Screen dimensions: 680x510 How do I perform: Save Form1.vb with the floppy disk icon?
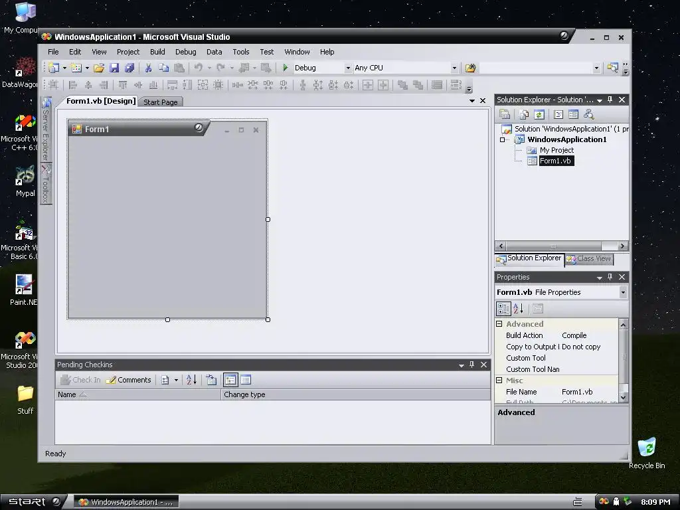click(x=114, y=68)
